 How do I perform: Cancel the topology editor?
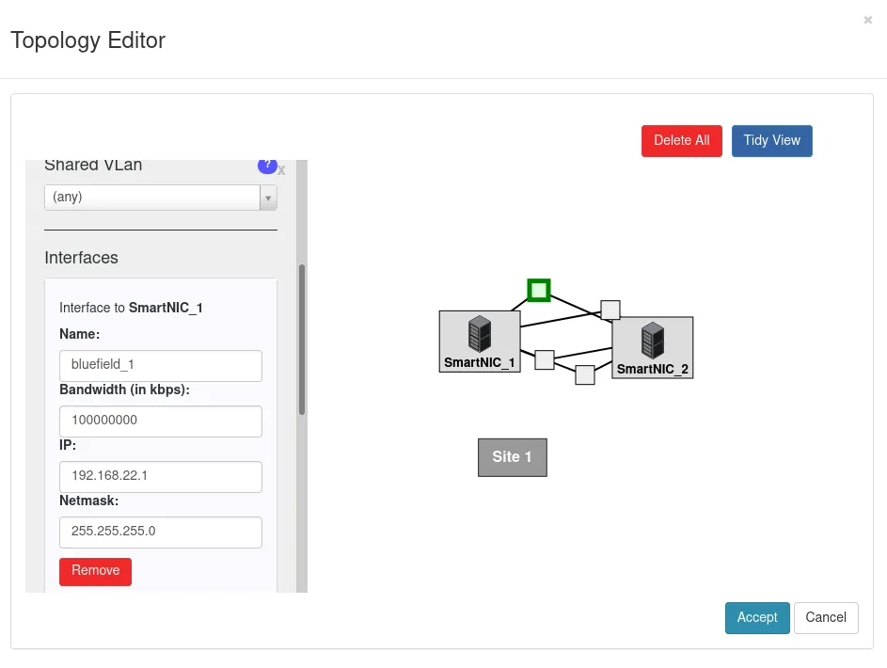click(826, 617)
